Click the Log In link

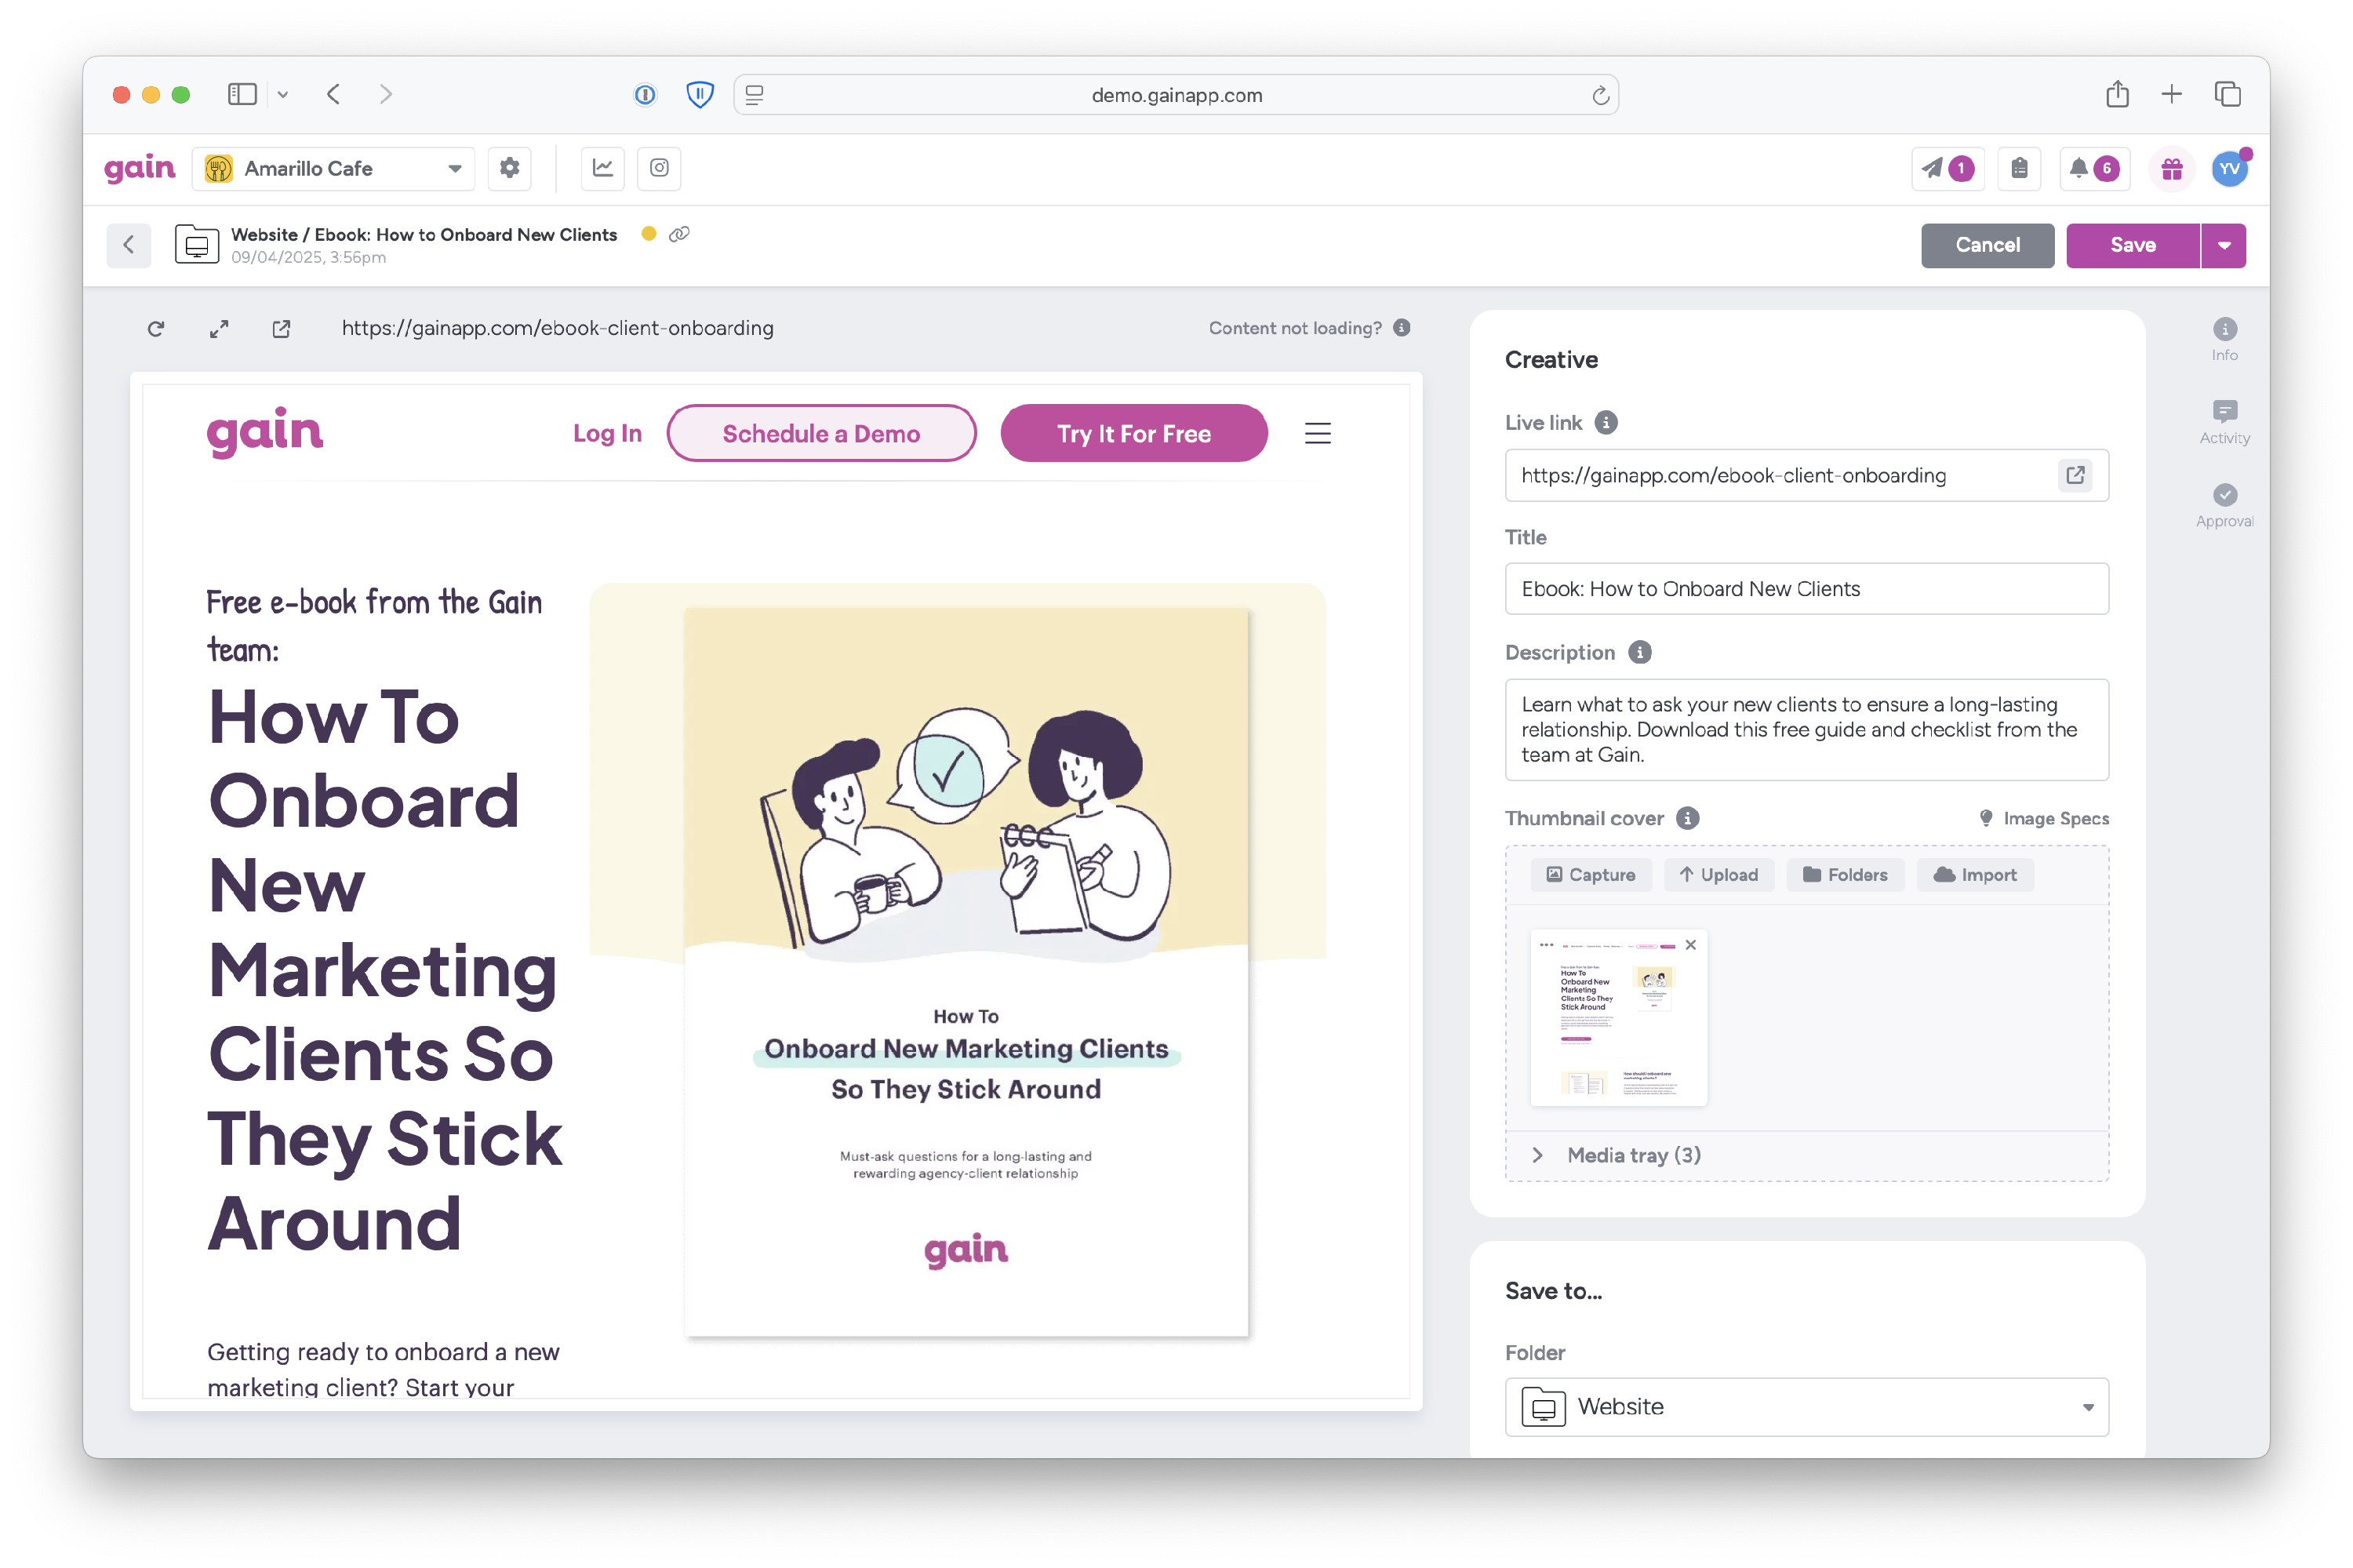coord(607,433)
